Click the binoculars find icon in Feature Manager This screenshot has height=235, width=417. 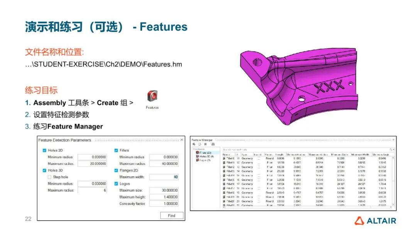(x=213, y=144)
